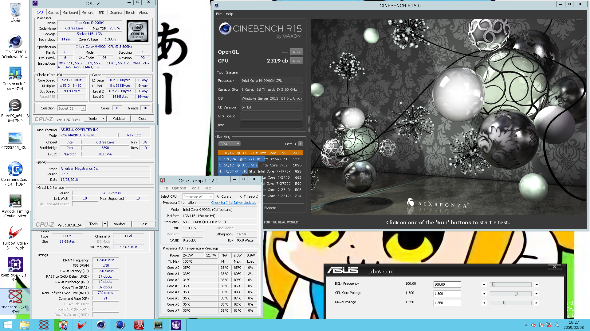Switch to the Memory tab in CPU-Z
The height and width of the screenshot is (331, 590).
click(x=87, y=13)
